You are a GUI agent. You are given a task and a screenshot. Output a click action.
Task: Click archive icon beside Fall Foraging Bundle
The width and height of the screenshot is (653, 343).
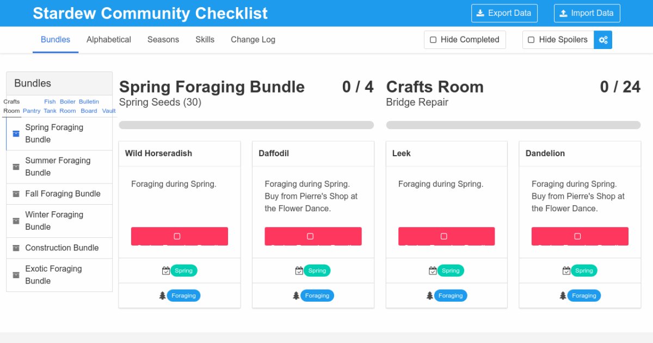[x=16, y=194]
